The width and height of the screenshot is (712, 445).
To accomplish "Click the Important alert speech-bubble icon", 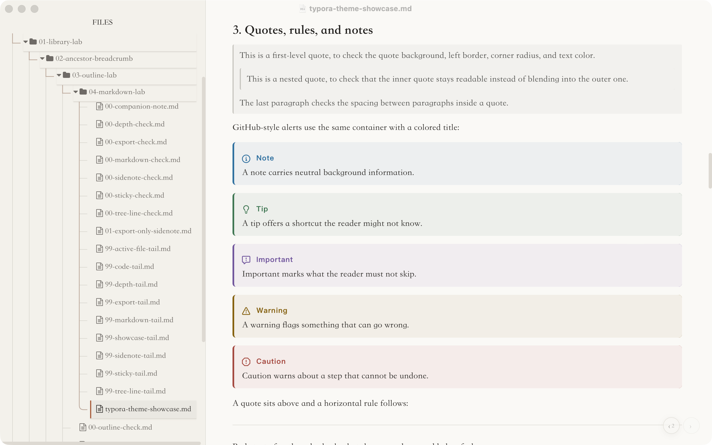I will [x=246, y=260].
